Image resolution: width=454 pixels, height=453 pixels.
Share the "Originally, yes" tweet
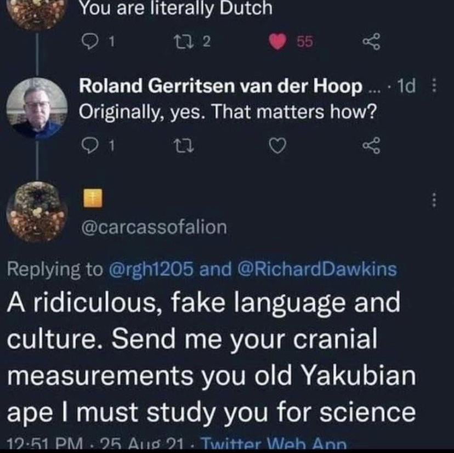point(371,146)
